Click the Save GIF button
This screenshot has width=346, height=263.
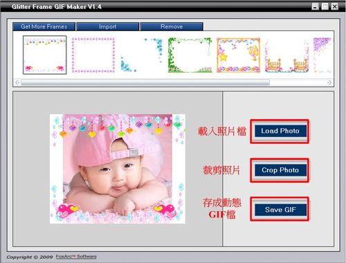click(280, 210)
